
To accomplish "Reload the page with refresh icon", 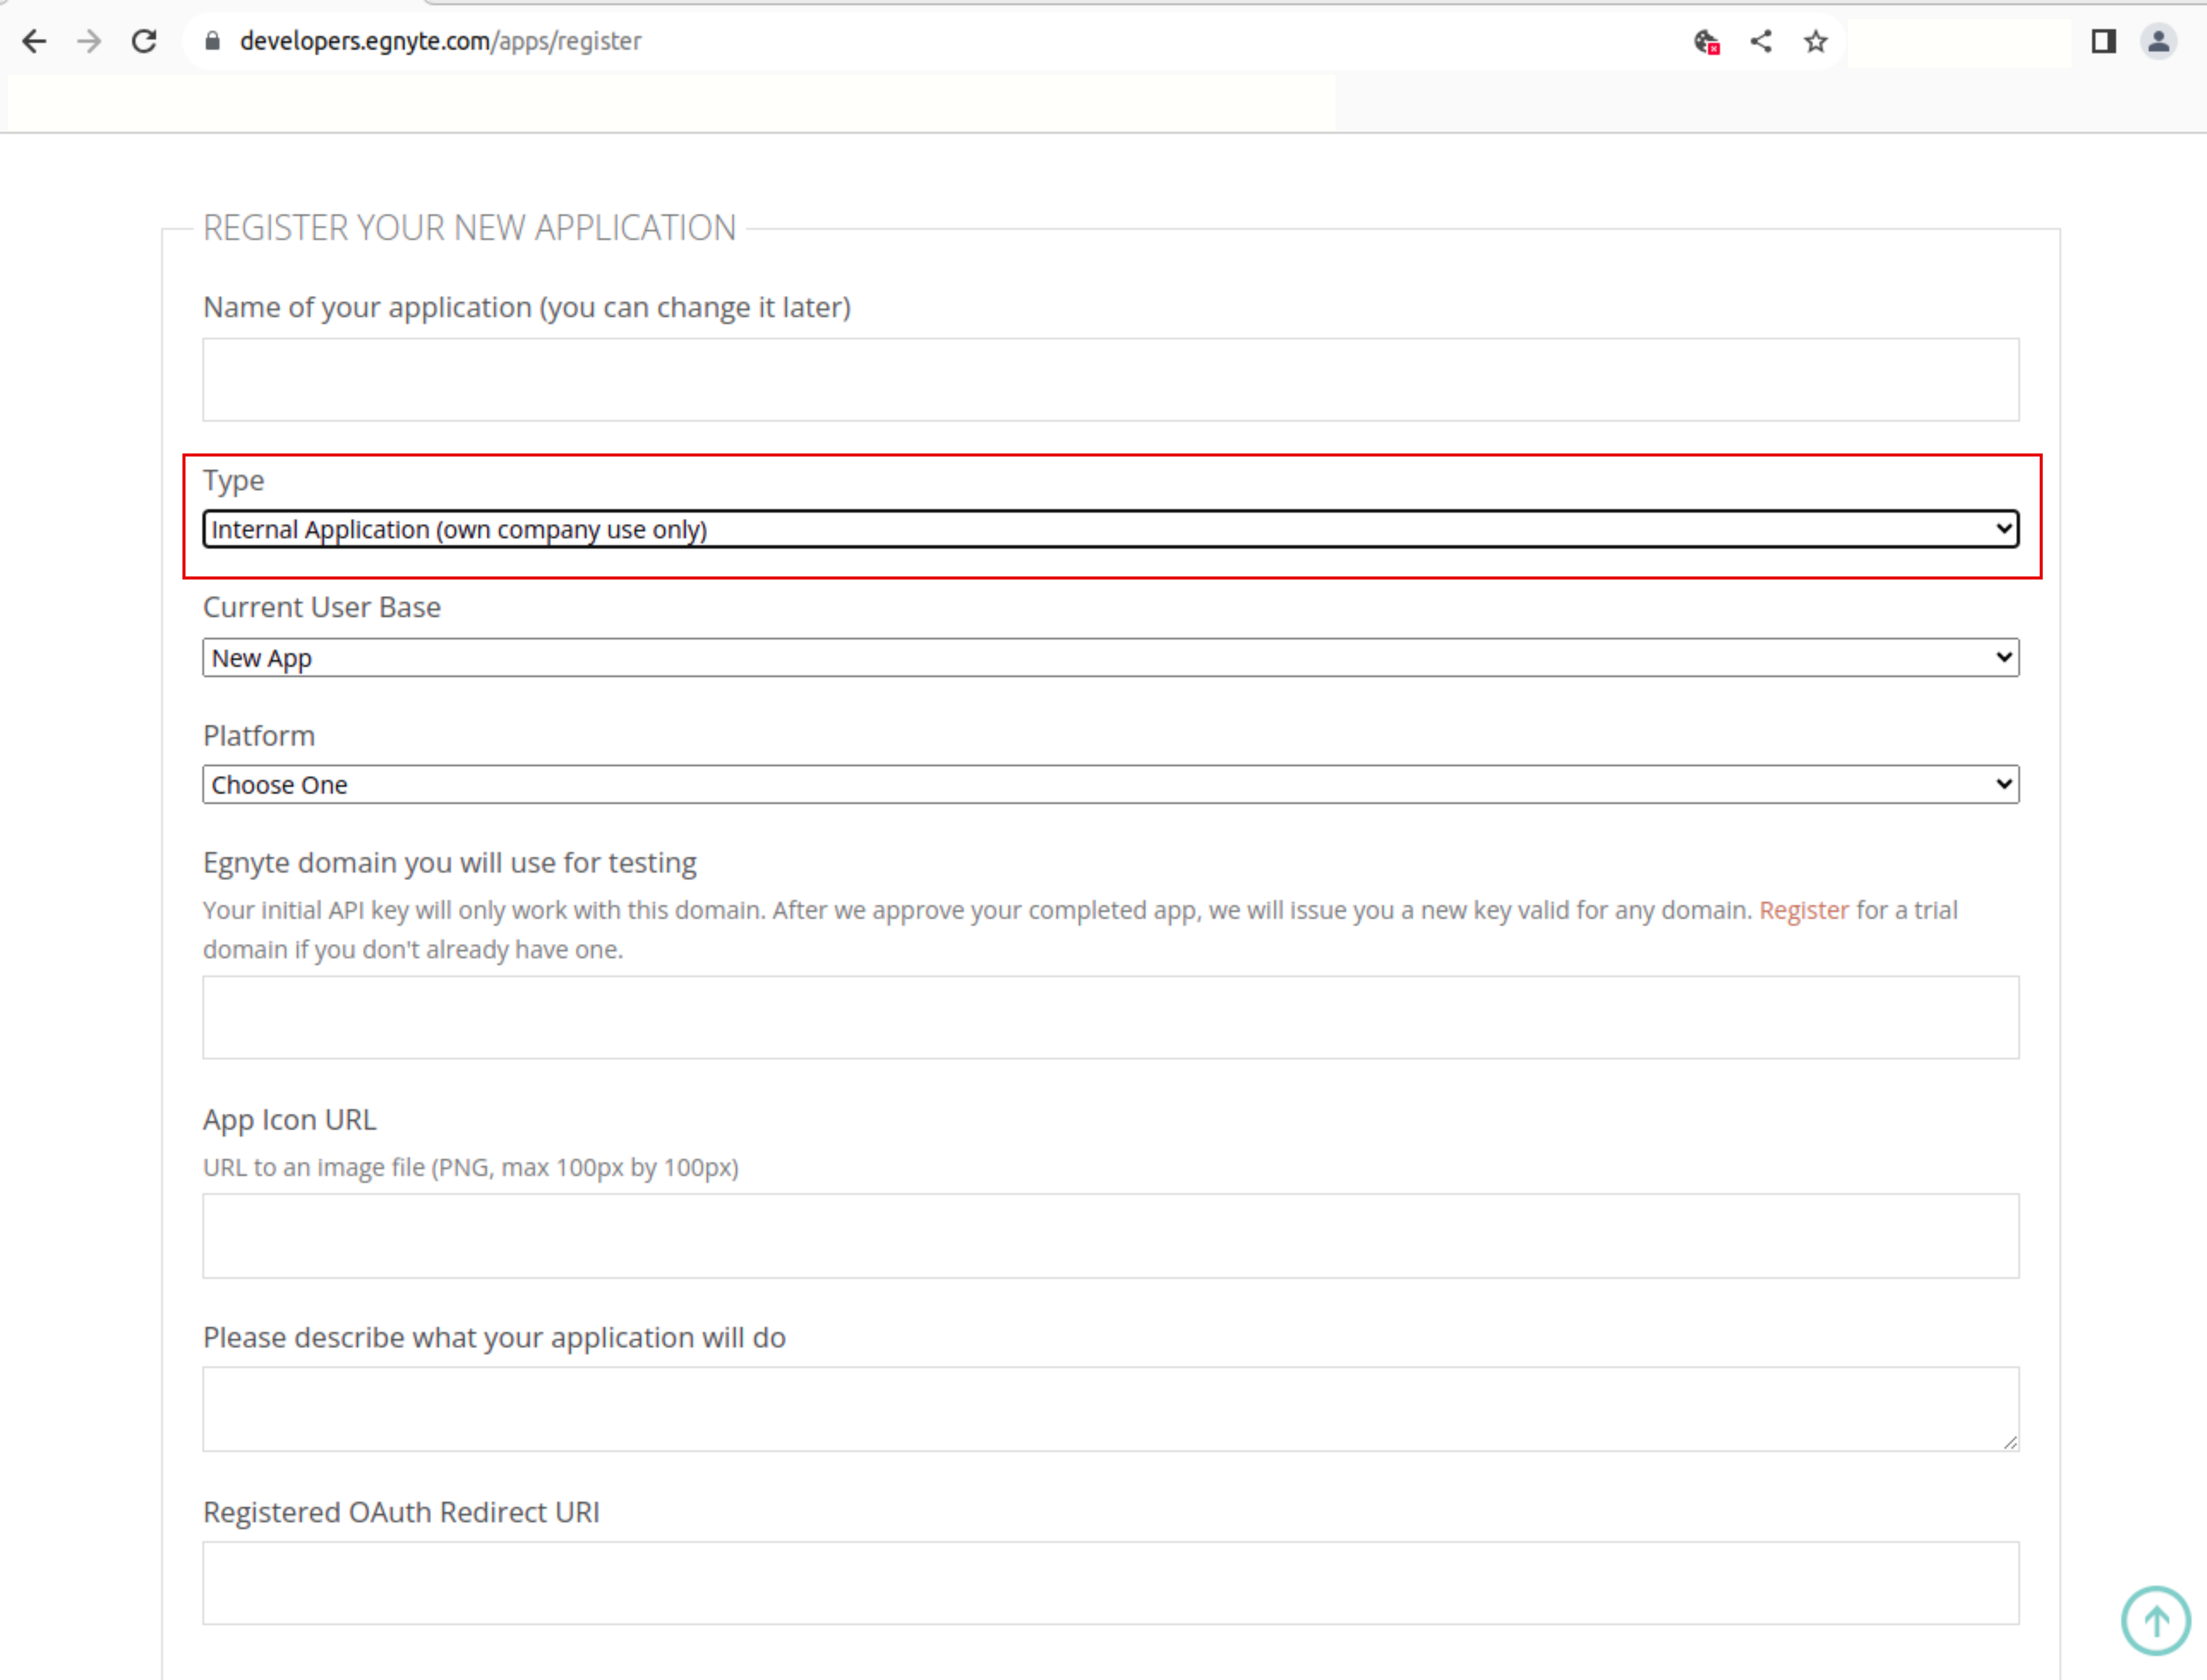I will (x=144, y=41).
